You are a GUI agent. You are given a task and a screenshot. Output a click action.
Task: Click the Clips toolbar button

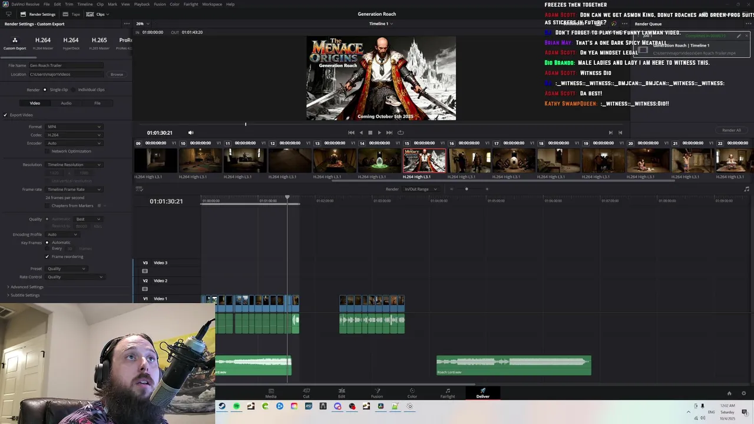click(97, 14)
